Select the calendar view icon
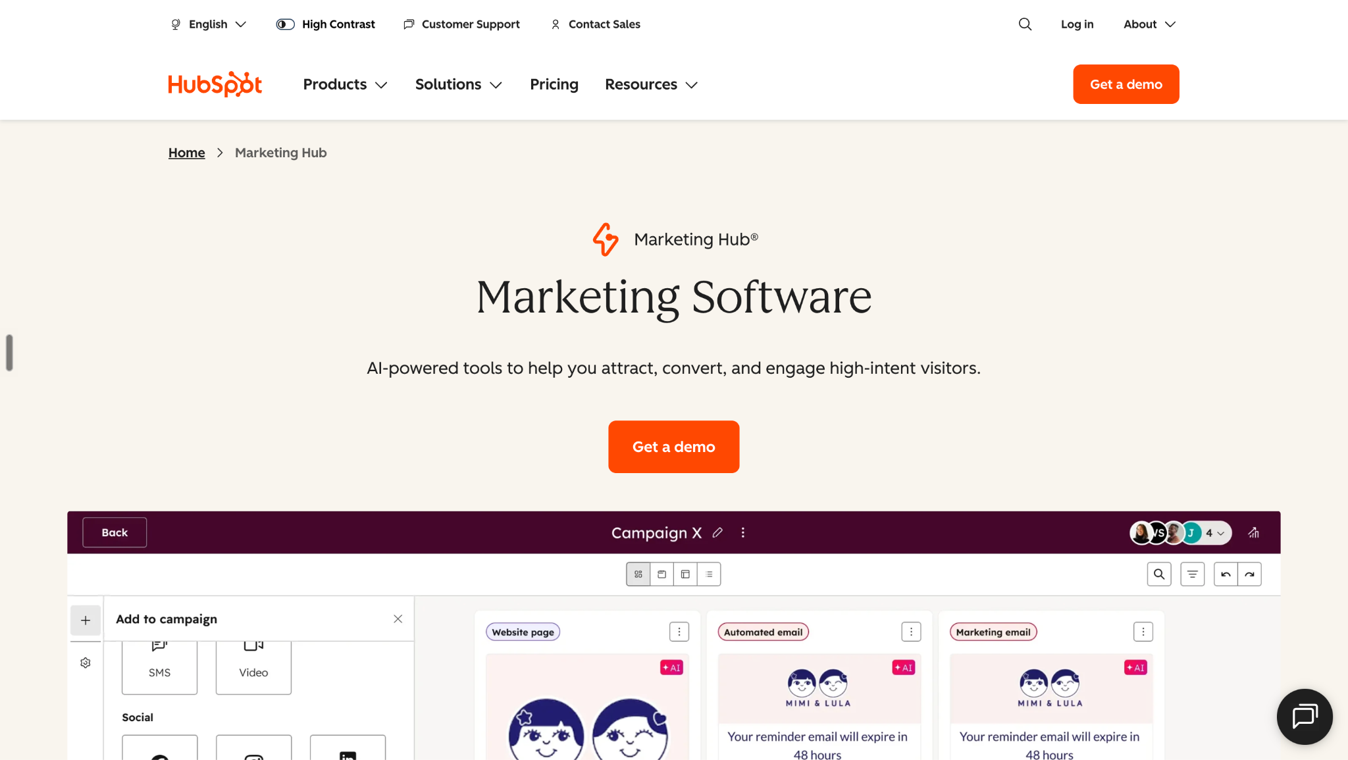Viewport: 1348px width, 760px height. click(661, 574)
